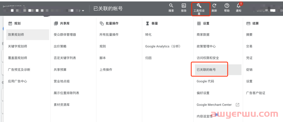Click external link icon beside Google Merchant Center
Screen dimensions: 283x122
pyautogui.click(x=237, y=105)
